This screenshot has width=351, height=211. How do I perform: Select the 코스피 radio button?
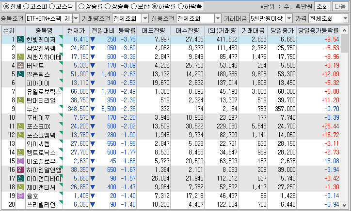click(26, 6)
